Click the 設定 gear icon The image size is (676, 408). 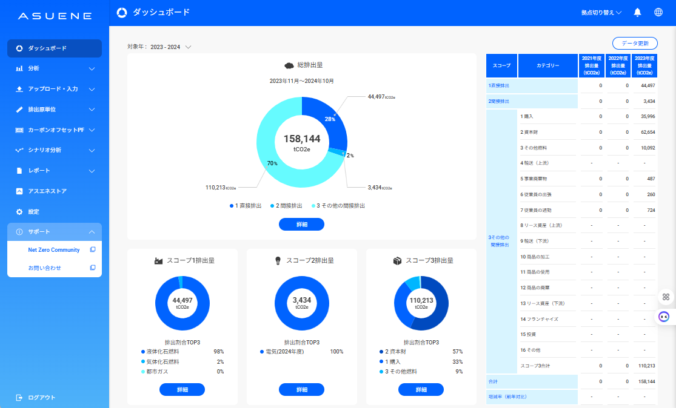pos(19,212)
